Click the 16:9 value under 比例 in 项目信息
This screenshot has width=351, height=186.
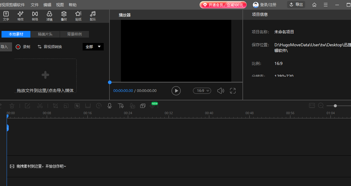pyautogui.click(x=278, y=64)
